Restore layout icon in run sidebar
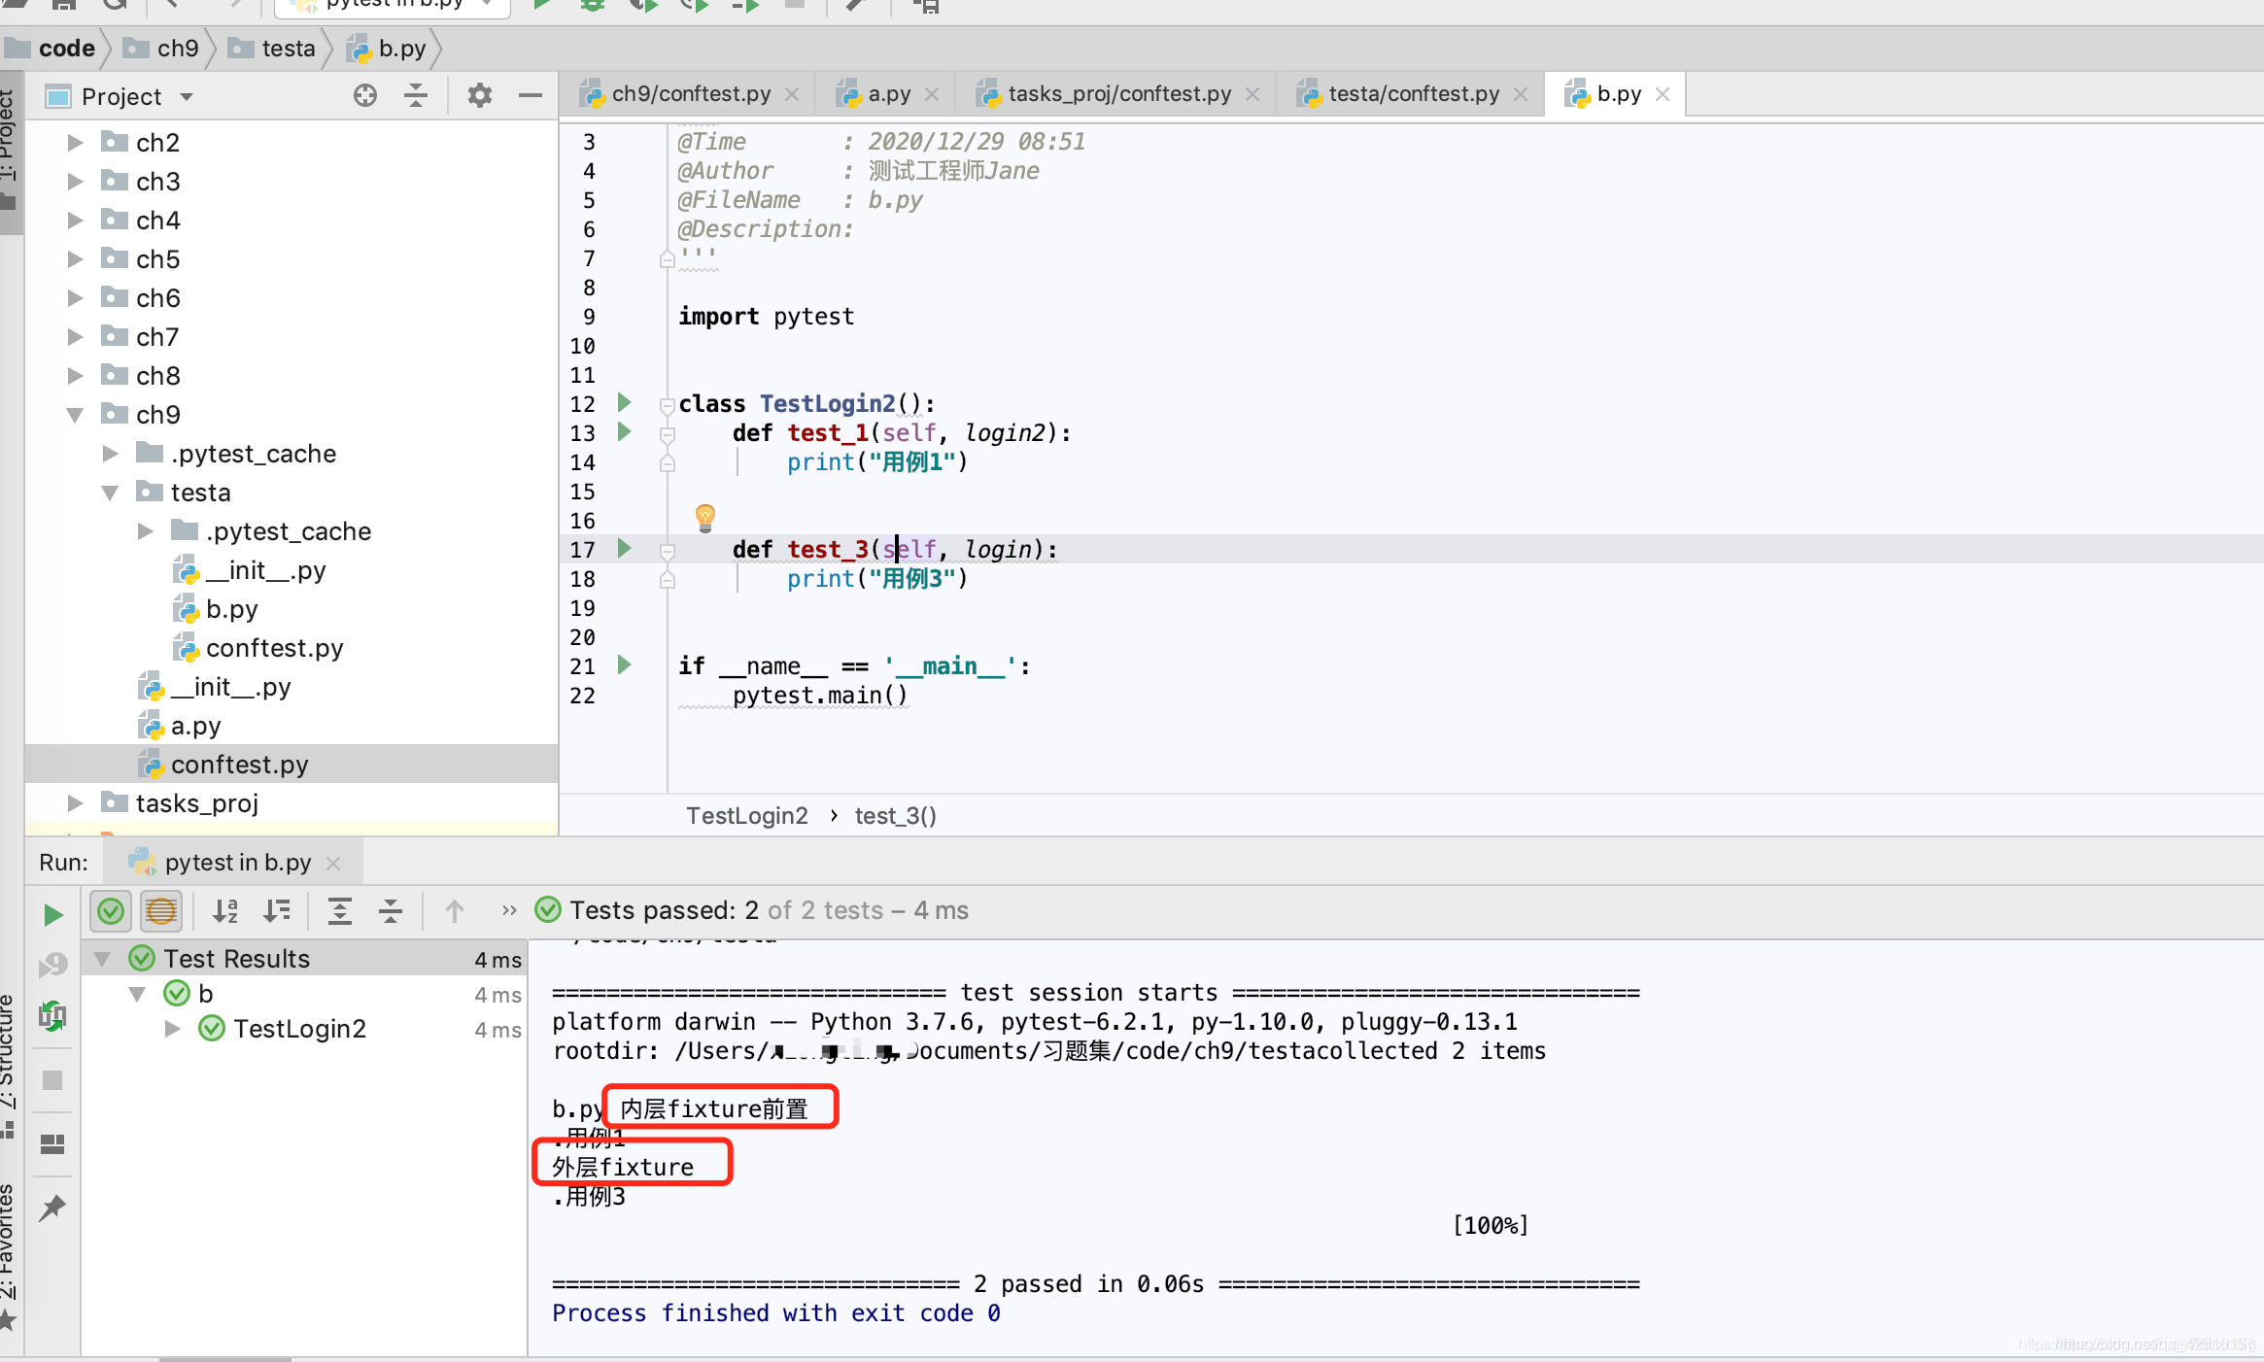This screenshot has height=1362, width=2264. [53, 1144]
